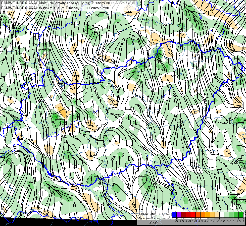Select the -4 tick label on the legend
The width and height of the screenshot is (246, 226).
pos(186,221)
